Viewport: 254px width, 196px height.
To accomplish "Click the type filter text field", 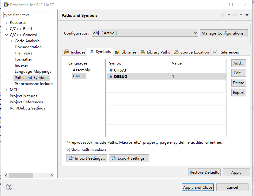I will pyautogui.click(x=29, y=15).
